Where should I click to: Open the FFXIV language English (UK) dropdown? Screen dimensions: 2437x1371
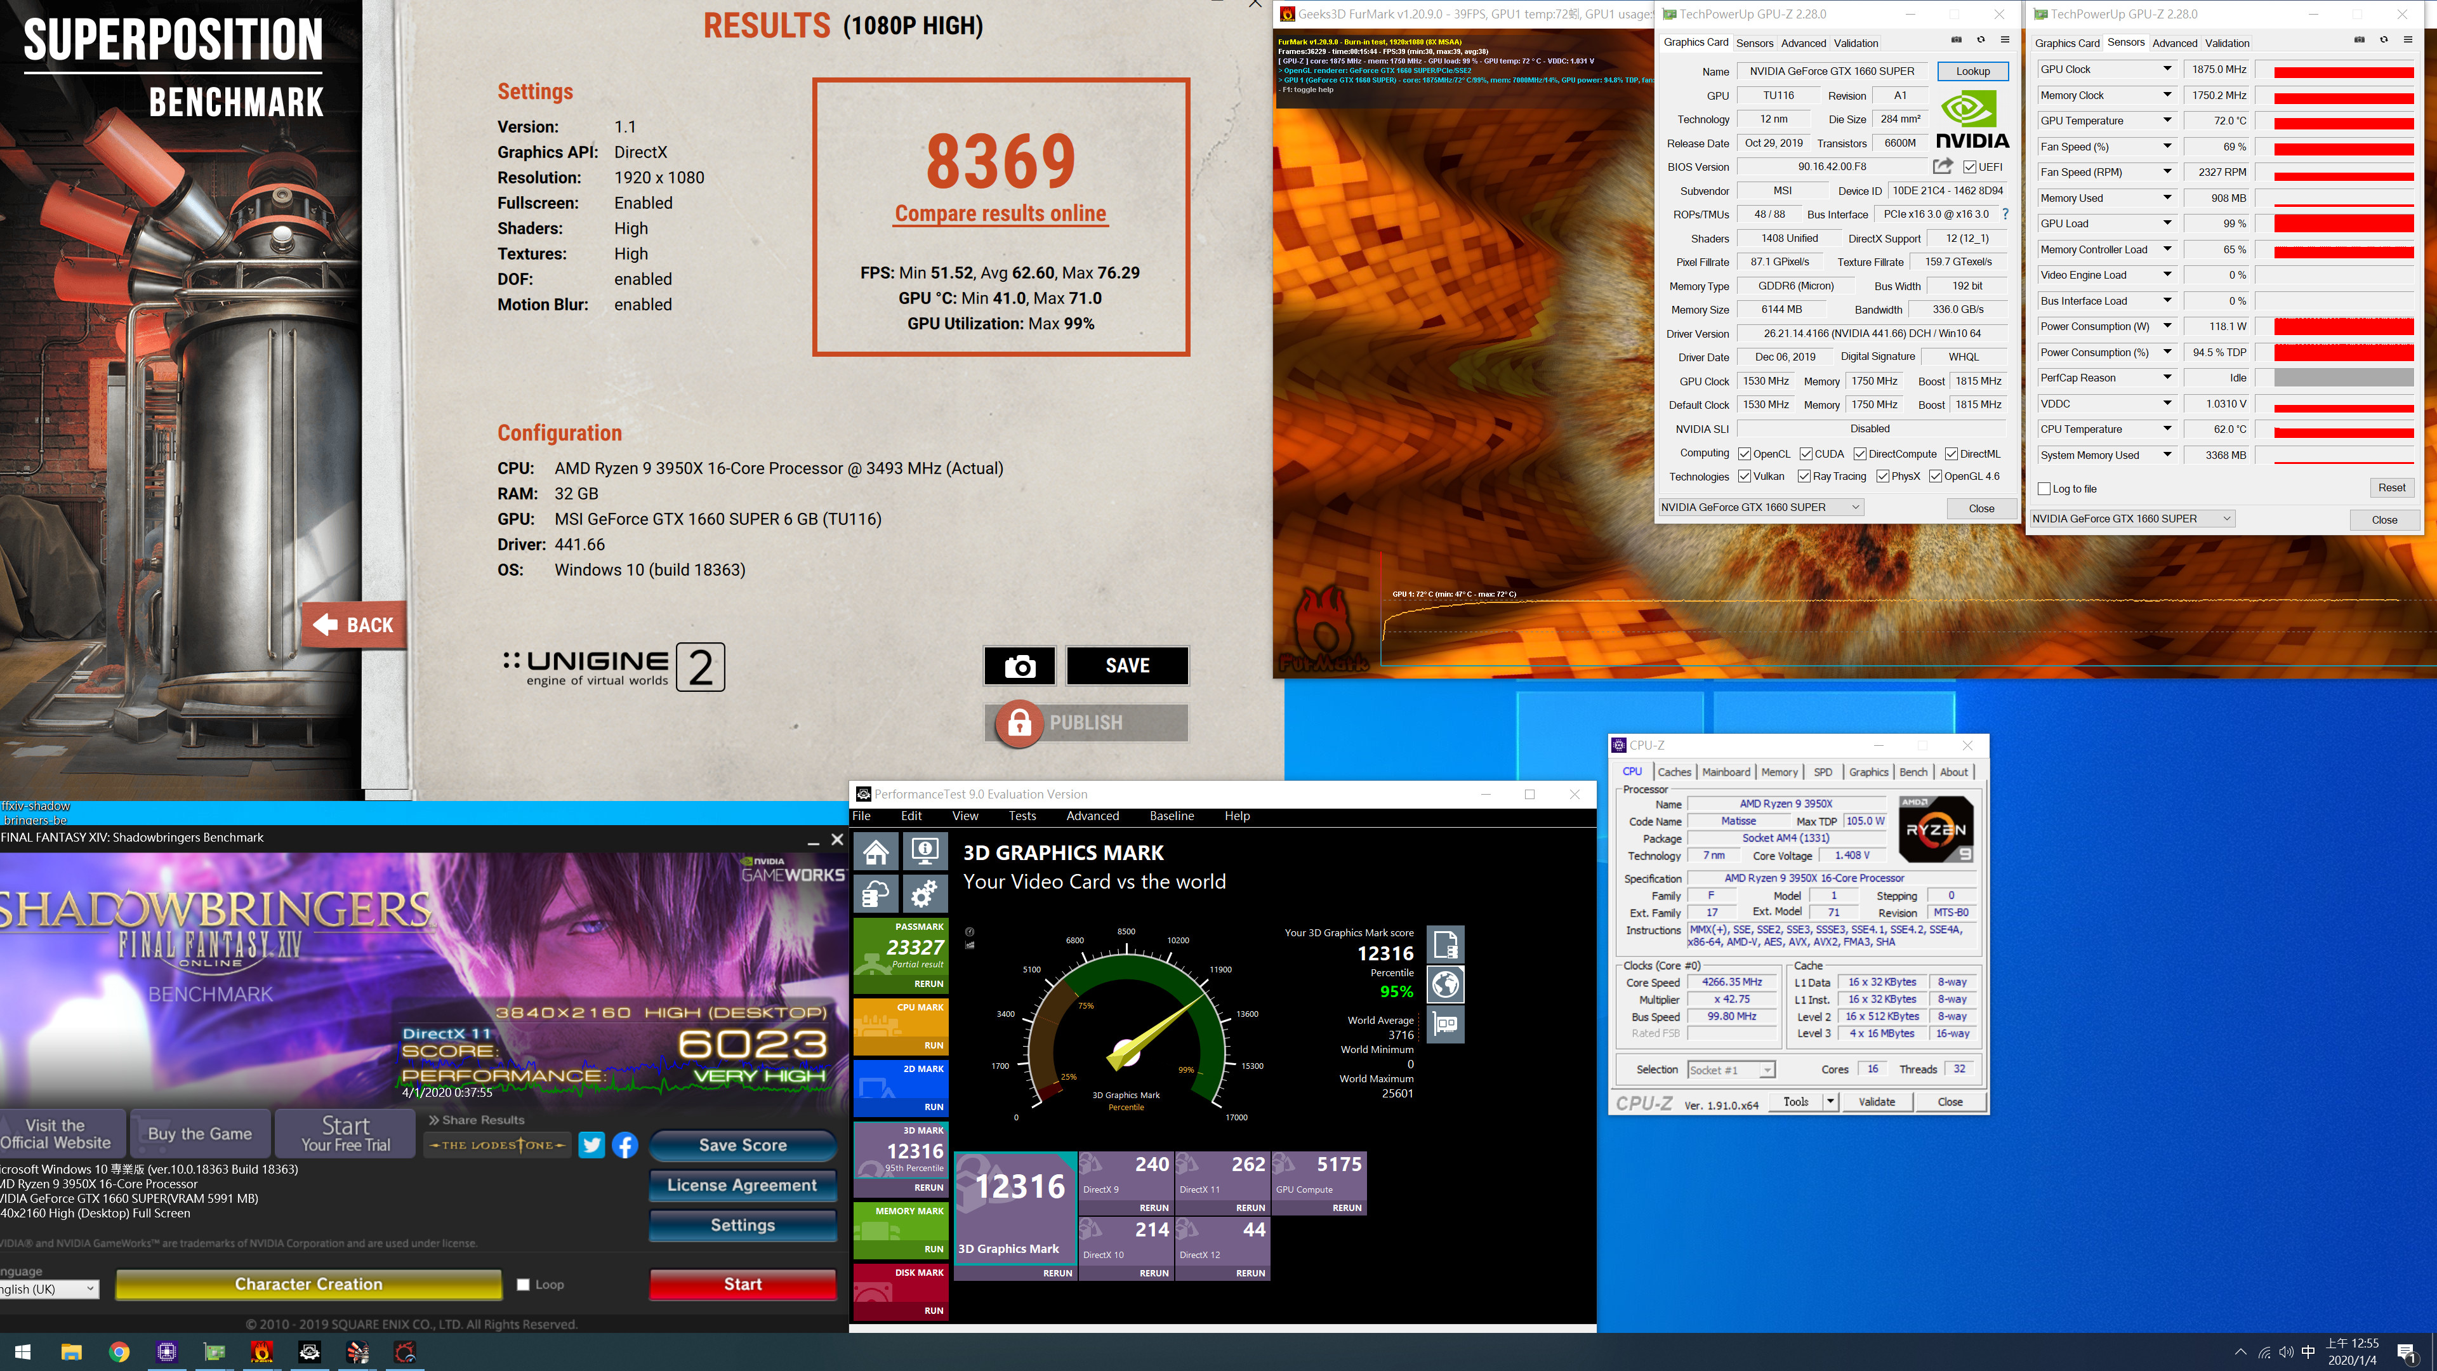[x=48, y=1288]
